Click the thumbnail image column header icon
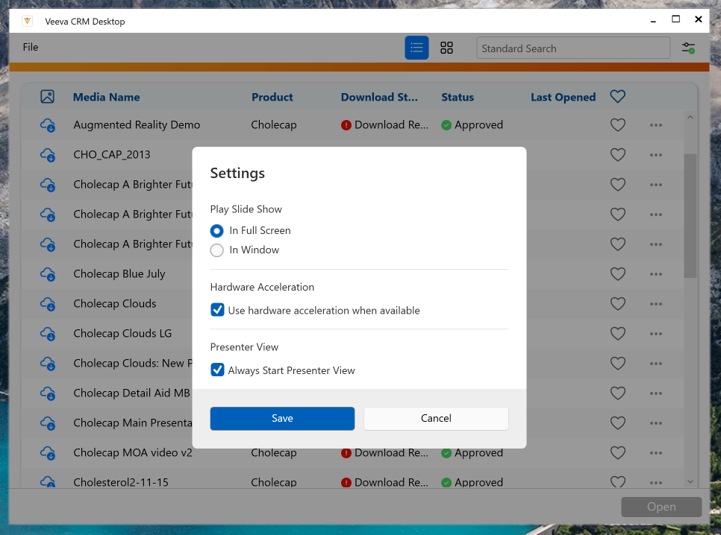 click(48, 97)
